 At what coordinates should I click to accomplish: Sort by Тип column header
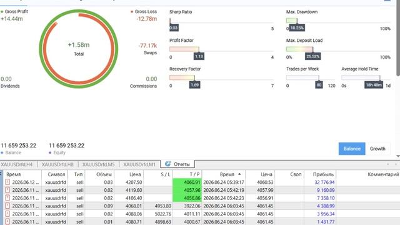(76, 174)
